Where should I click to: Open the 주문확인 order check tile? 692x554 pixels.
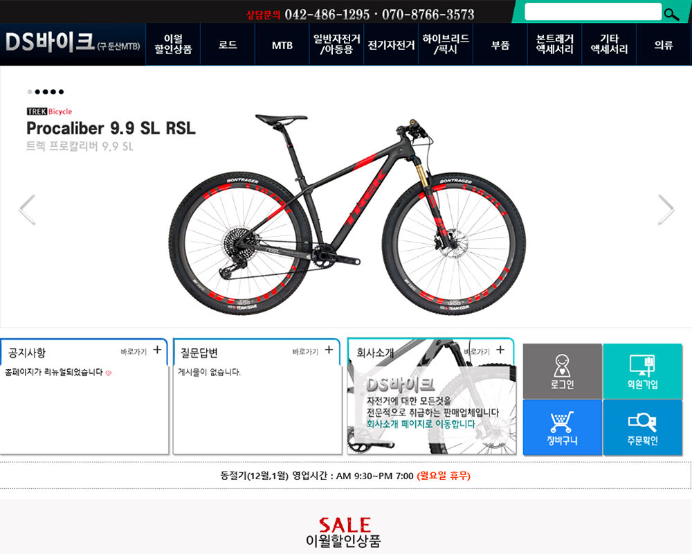click(643, 428)
